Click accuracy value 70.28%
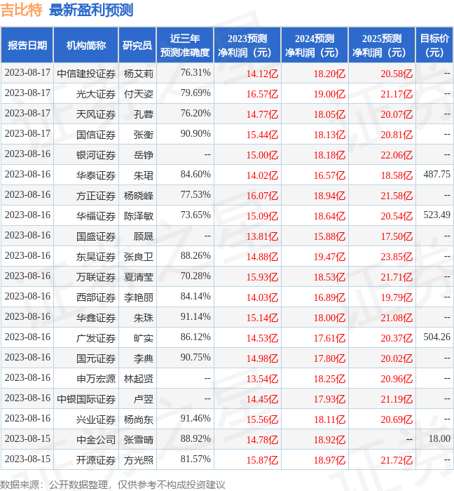Image resolution: width=454 pixels, height=491 pixels. tap(195, 276)
